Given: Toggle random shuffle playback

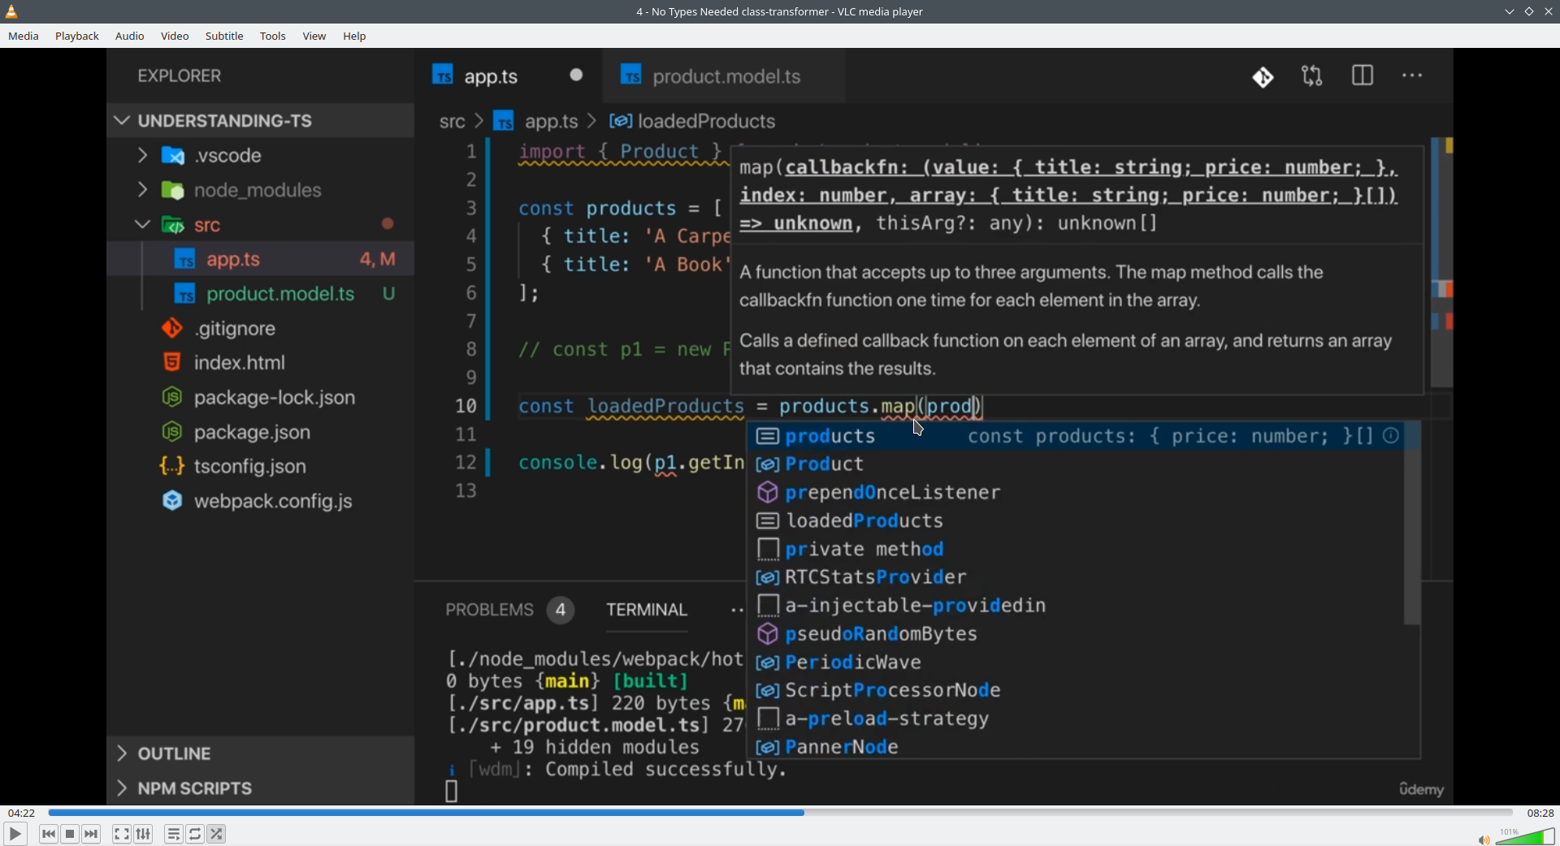Looking at the screenshot, I should point(217,834).
